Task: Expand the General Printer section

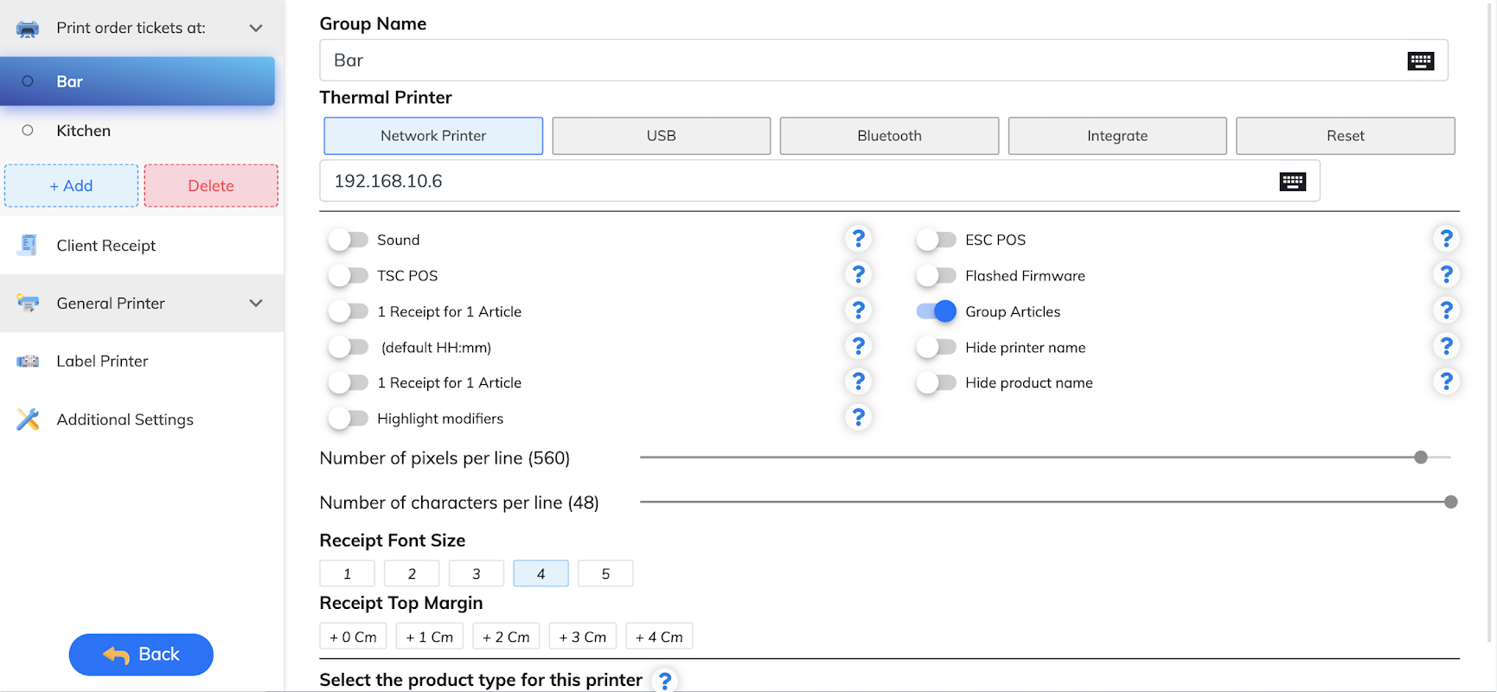Action: (256, 304)
